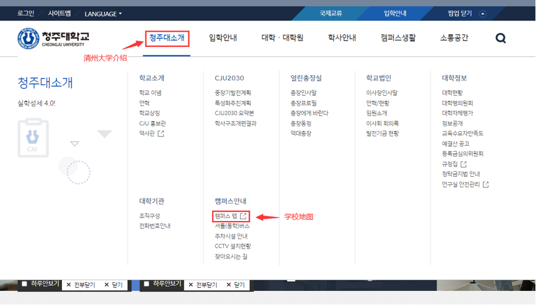Select 캠퍼스생활 main menu

point(398,38)
